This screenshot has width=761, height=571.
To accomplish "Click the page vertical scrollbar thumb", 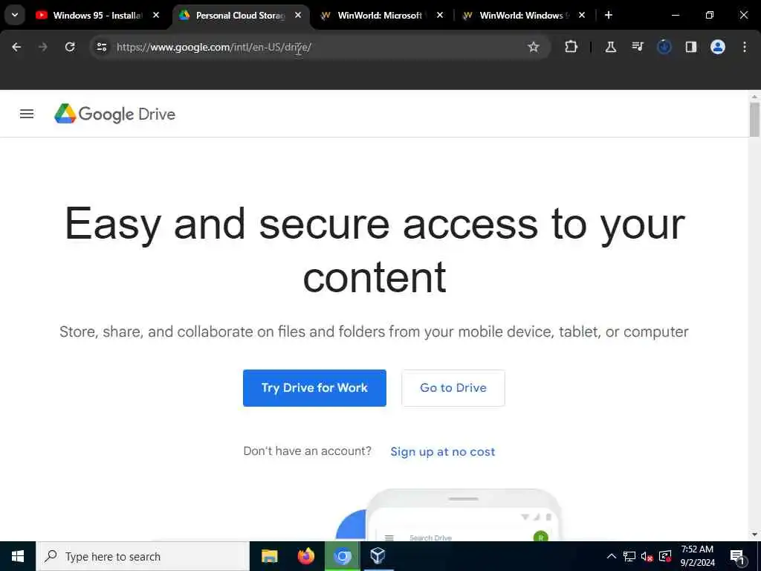I will (754, 120).
